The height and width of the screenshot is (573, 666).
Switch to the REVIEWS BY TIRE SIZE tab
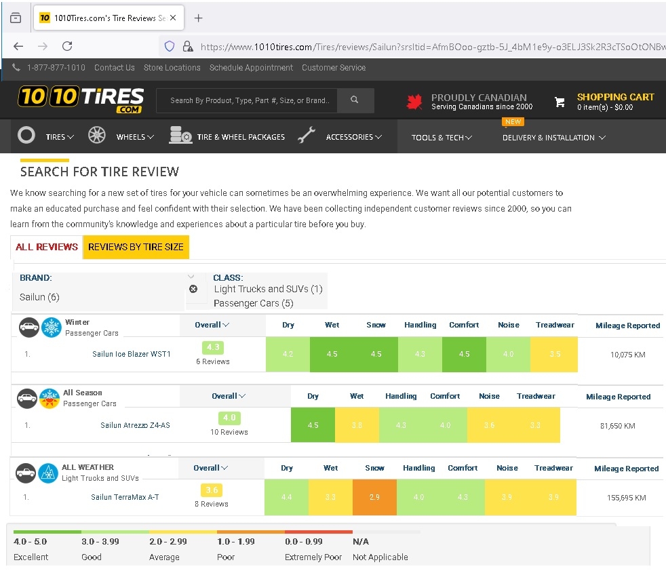coord(136,248)
